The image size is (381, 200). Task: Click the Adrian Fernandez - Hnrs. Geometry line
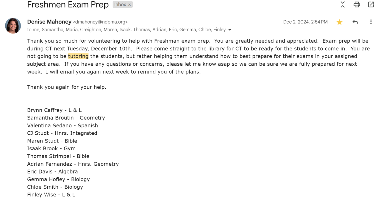[x=73, y=164]
